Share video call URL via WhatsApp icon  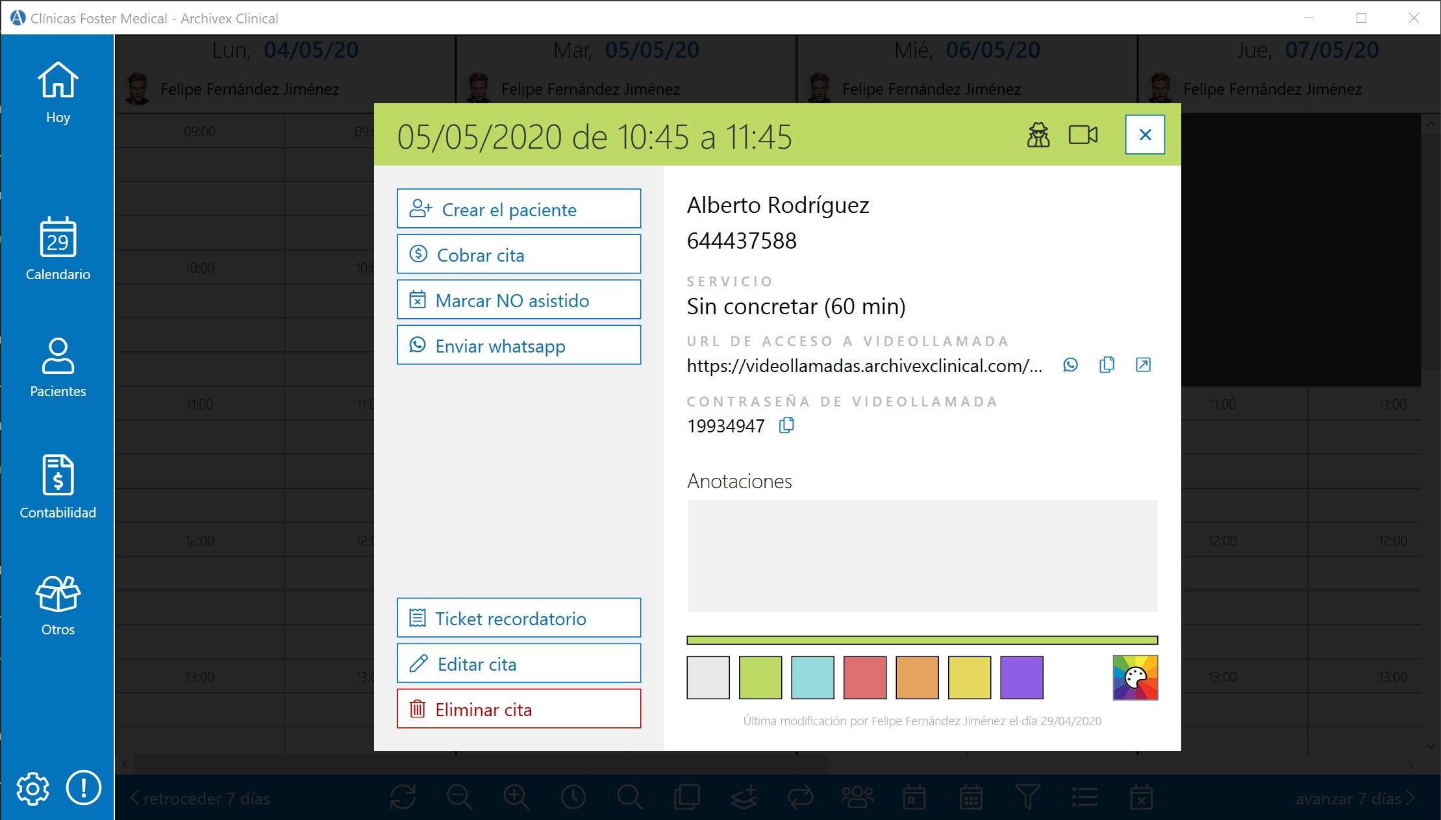[1070, 365]
